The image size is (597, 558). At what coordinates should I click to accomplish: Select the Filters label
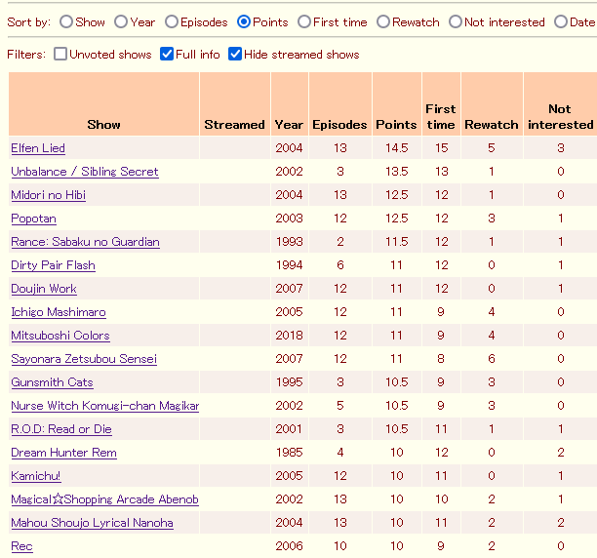tap(26, 54)
